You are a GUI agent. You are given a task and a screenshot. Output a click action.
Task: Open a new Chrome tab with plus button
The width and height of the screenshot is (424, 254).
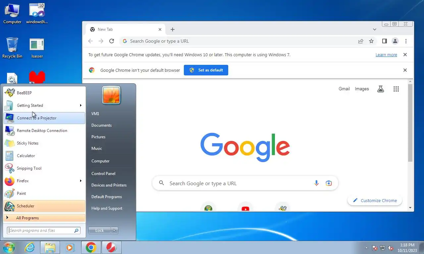tap(173, 29)
